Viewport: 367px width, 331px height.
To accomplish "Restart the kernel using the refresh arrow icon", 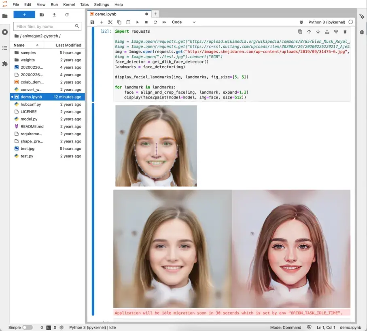I will pyautogui.click(x=155, y=22).
